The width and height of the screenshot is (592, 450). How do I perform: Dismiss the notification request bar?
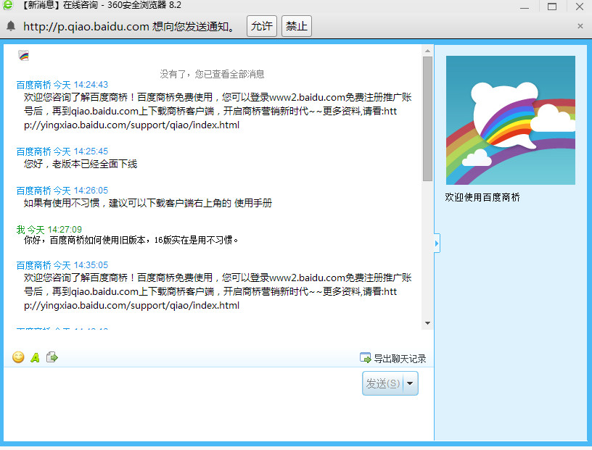click(x=580, y=26)
